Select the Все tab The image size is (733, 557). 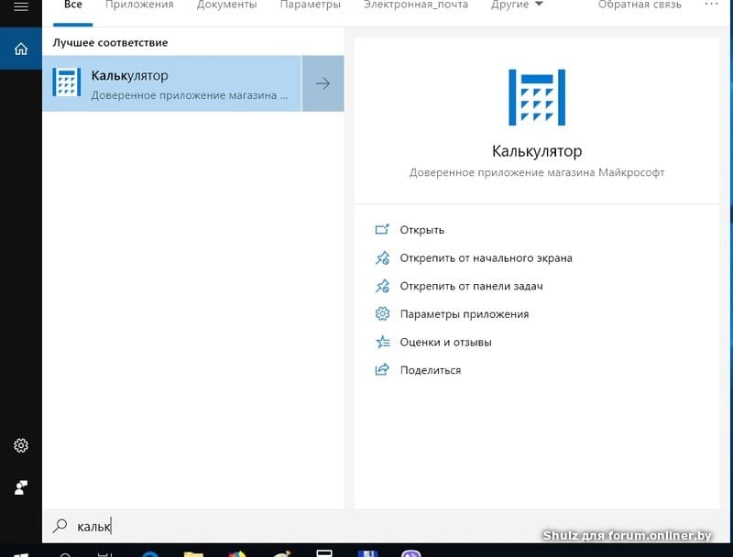click(x=73, y=5)
